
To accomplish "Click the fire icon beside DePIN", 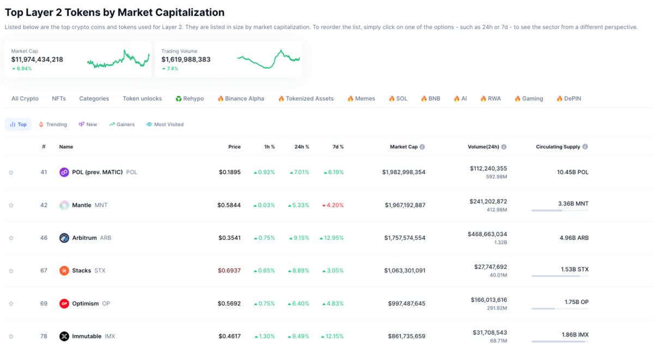I will (x=559, y=98).
